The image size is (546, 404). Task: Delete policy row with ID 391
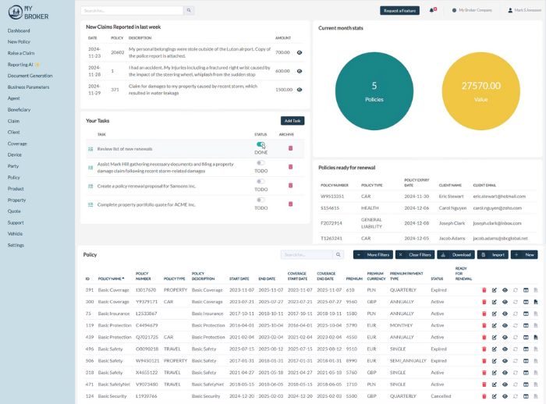[484, 289]
